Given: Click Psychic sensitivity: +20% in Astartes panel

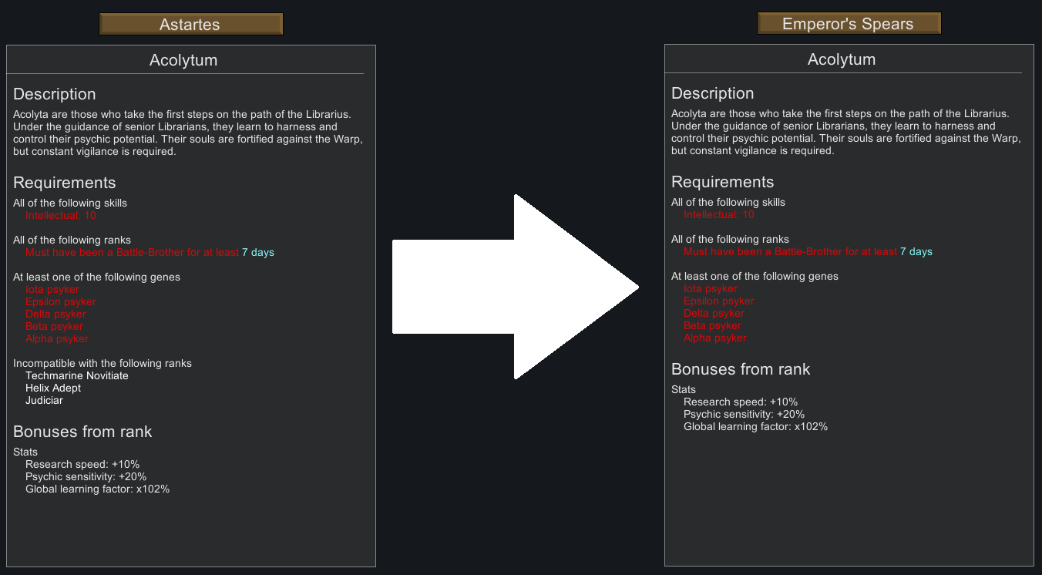Looking at the screenshot, I should coord(86,477).
